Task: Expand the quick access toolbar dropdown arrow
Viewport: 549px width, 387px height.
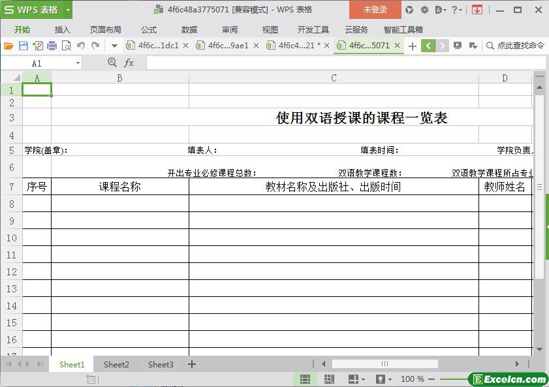Action: (x=114, y=46)
